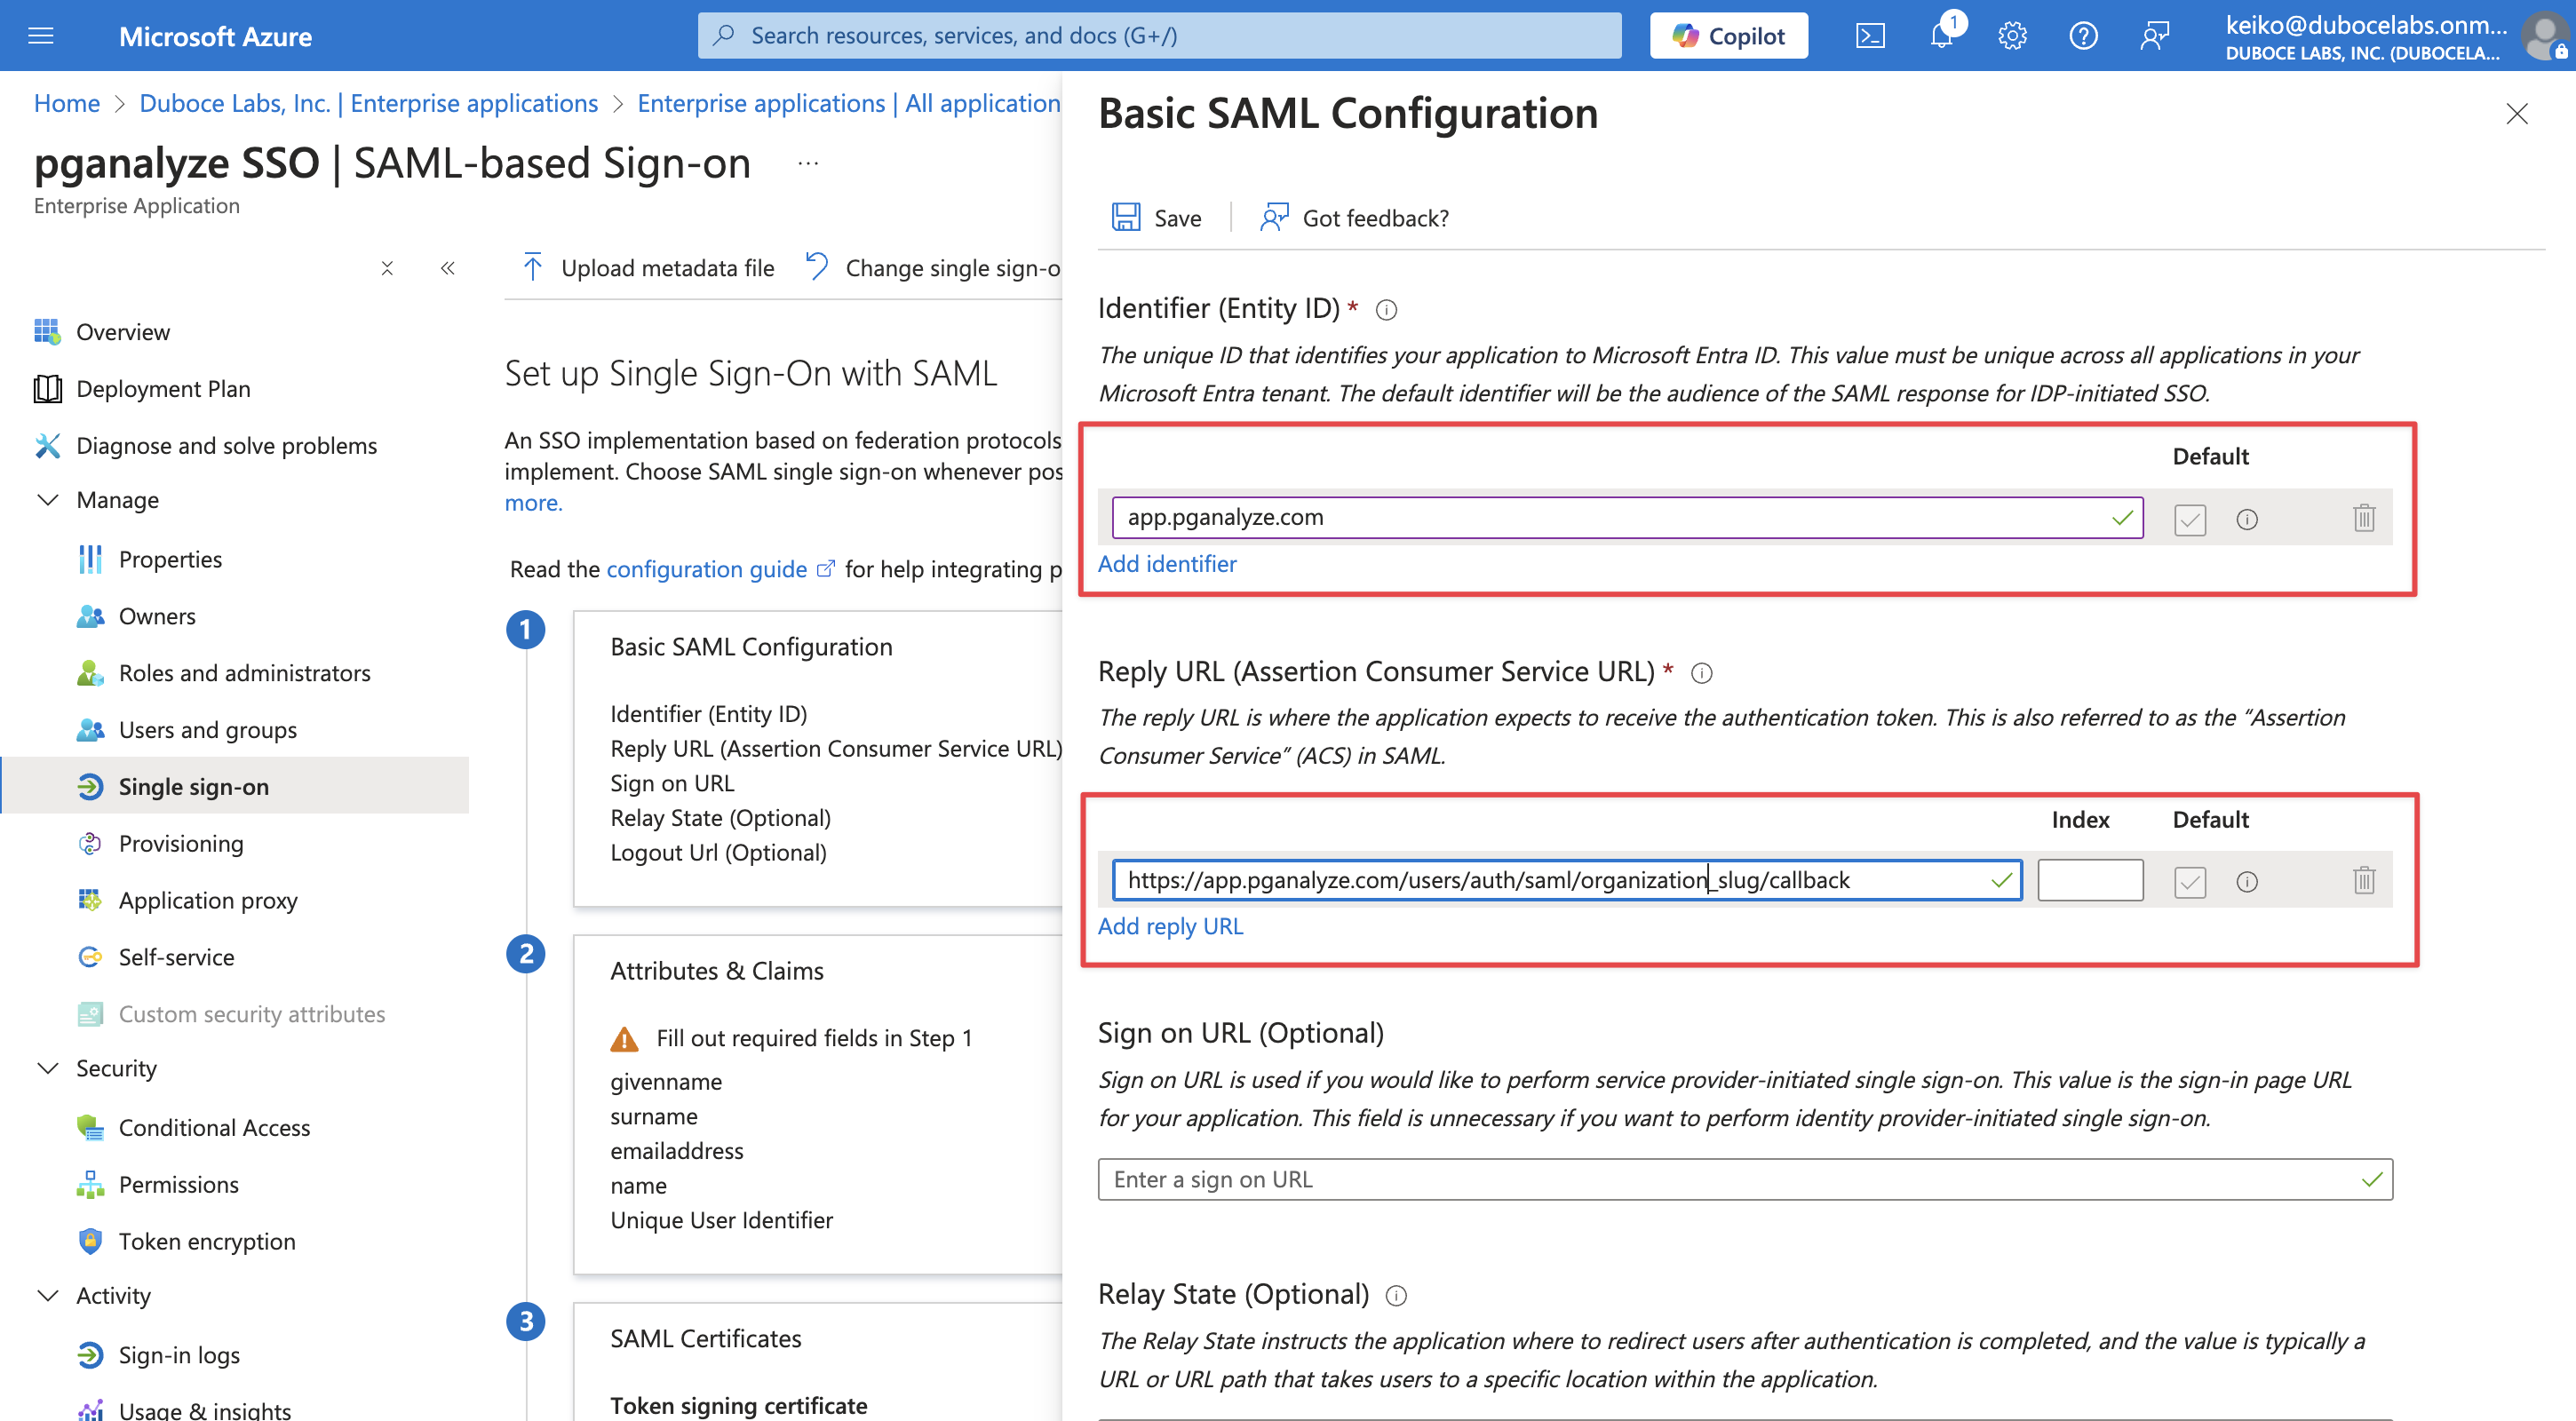Open portal settings gear
The width and height of the screenshot is (2576, 1421).
pyautogui.click(x=2012, y=36)
